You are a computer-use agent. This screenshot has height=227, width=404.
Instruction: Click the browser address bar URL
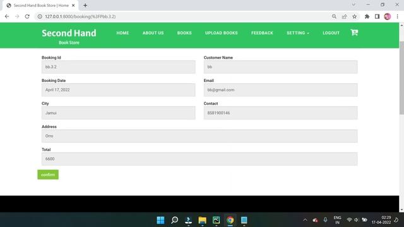coord(80,16)
